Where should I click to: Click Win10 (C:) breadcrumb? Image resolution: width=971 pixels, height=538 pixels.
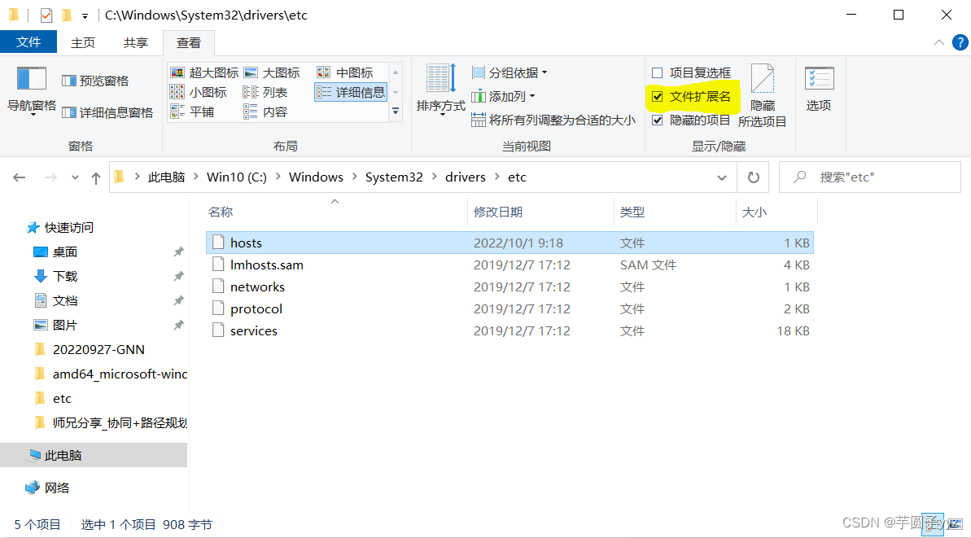click(237, 177)
